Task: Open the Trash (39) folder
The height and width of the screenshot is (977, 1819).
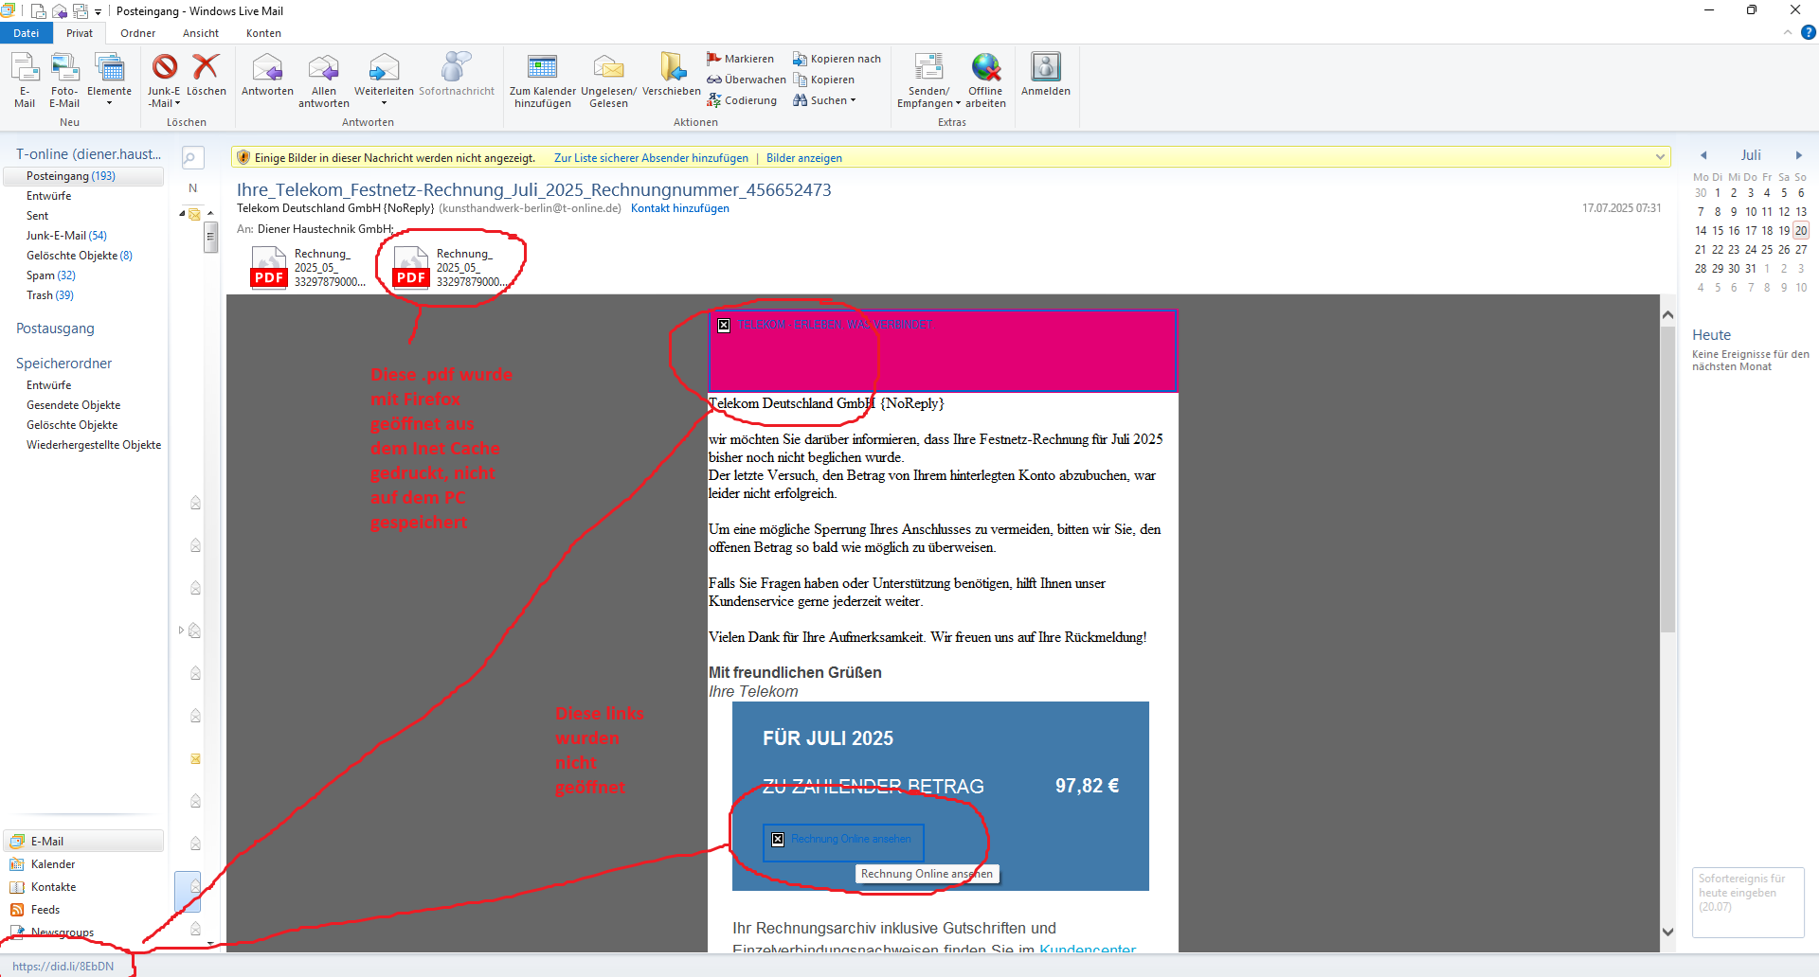Action: 50,295
